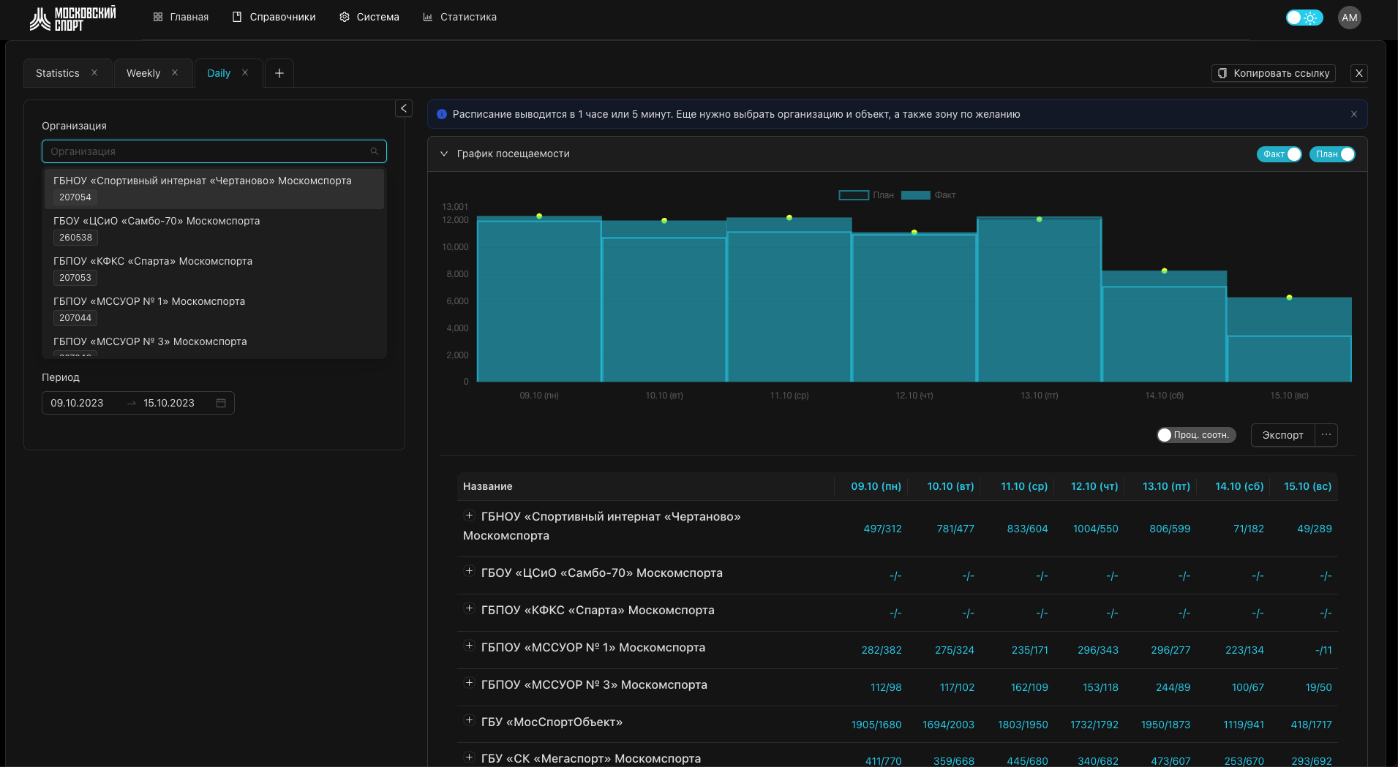This screenshot has height=767, width=1398.
Task: Open more options next to Export
Action: (1326, 435)
